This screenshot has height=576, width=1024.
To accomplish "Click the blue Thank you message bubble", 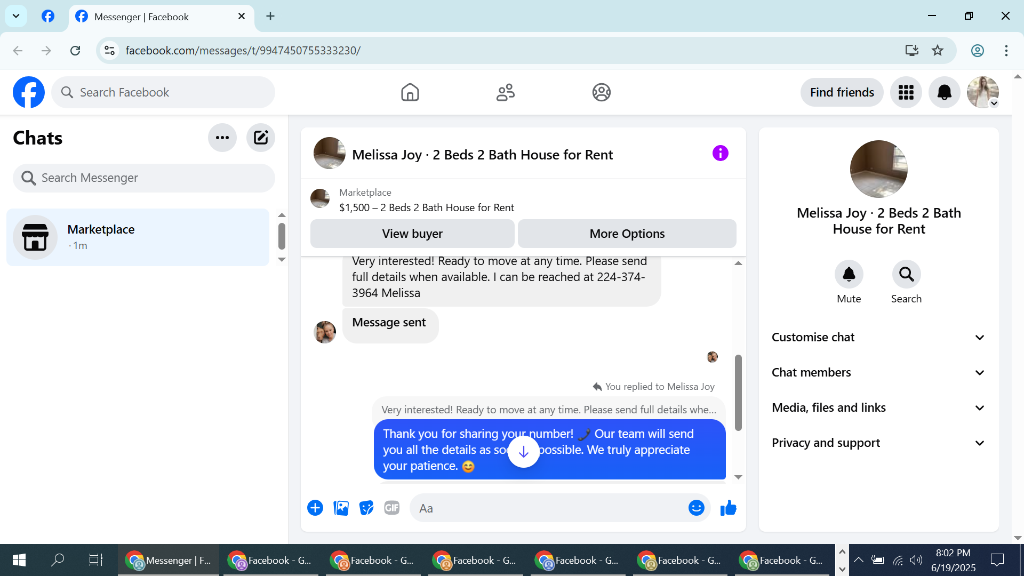I will point(550,450).
